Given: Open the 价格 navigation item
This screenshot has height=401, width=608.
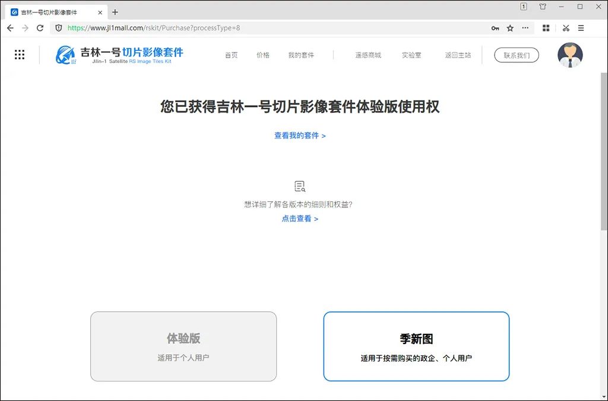Looking at the screenshot, I should click(263, 55).
